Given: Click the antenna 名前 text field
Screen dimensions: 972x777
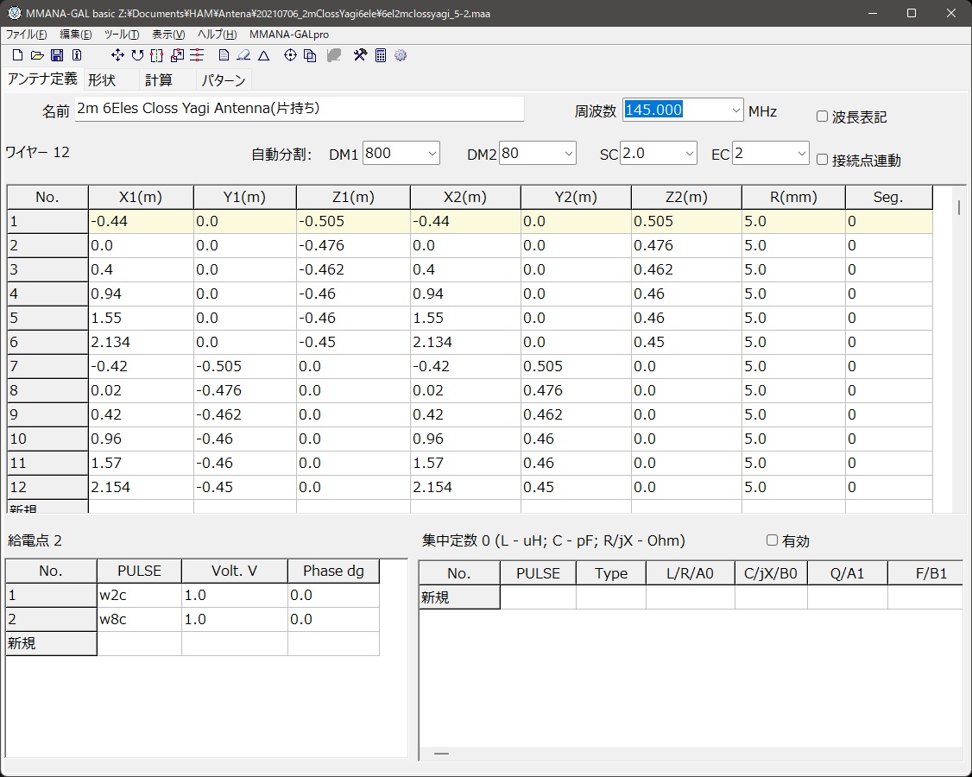Looking at the screenshot, I should 299,109.
